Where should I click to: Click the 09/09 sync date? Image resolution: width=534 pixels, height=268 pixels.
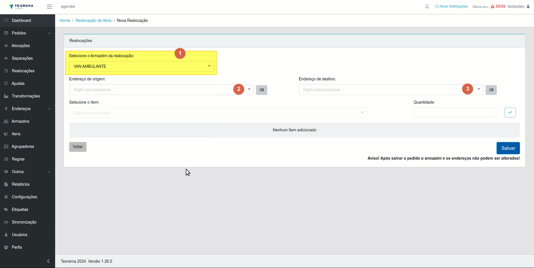500,6
